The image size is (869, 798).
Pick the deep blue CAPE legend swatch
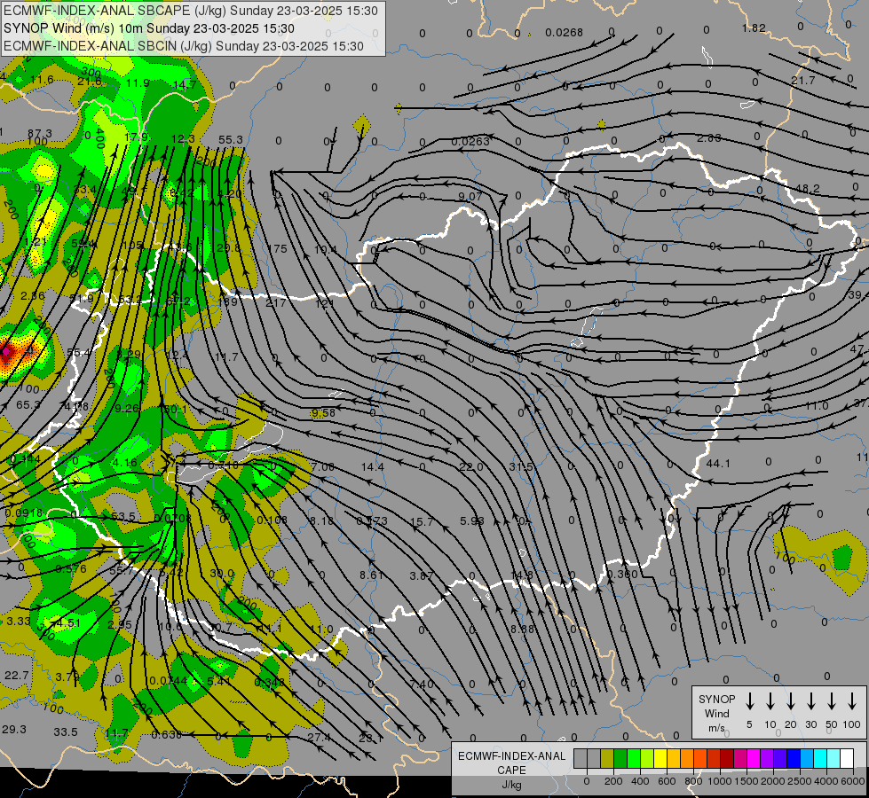(x=793, y=759)
